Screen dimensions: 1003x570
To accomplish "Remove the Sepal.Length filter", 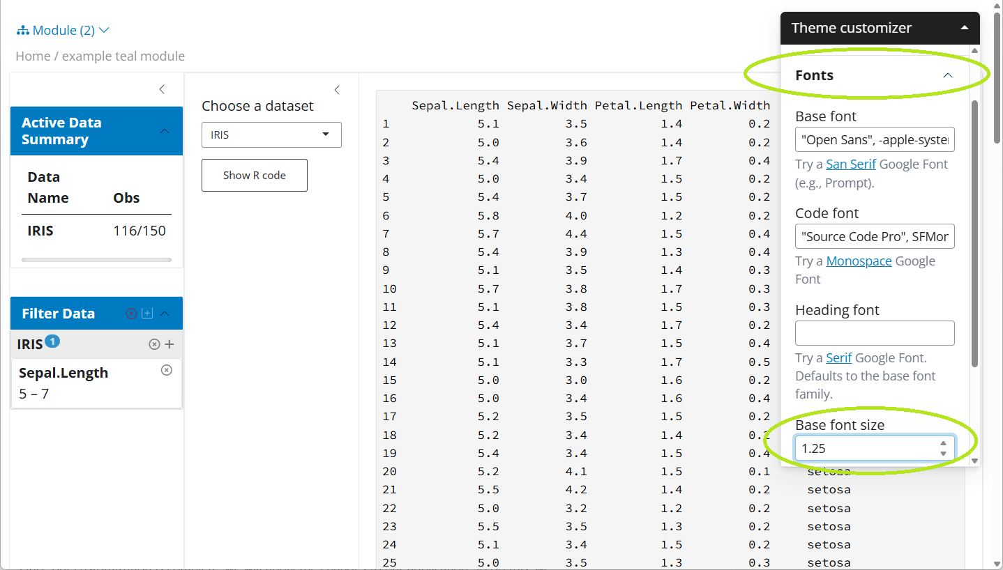I will coord(167,371).
